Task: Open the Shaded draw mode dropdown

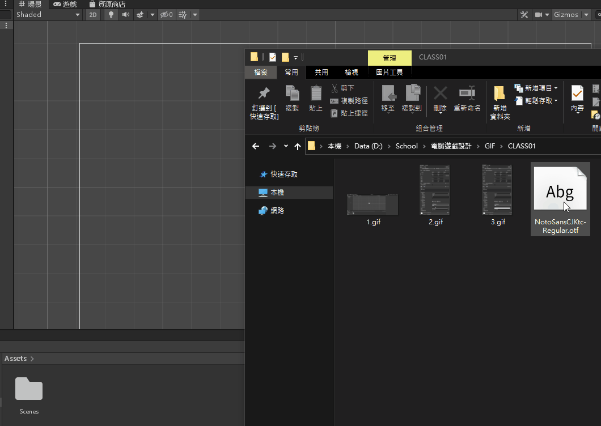Action: pos(48,15)
